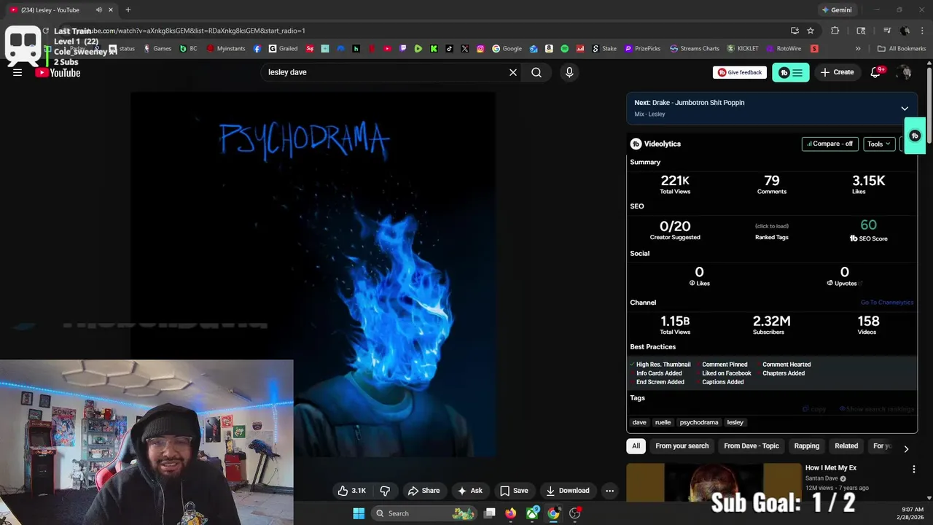Show more suggestion chips with right arrow
Viewport: 933px width, 525px height.
[x=906, y=449]
